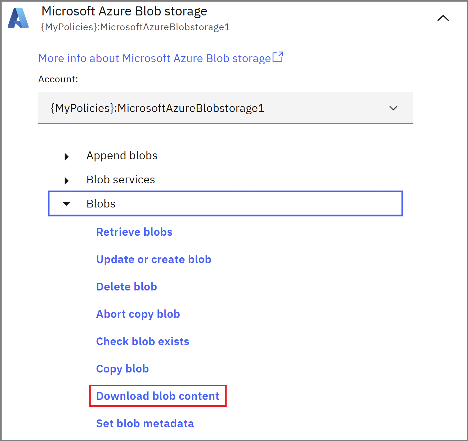The width and height of the screenshot is (468, 441).
Task: Select Retrieve blobs action
Action: 134,232
